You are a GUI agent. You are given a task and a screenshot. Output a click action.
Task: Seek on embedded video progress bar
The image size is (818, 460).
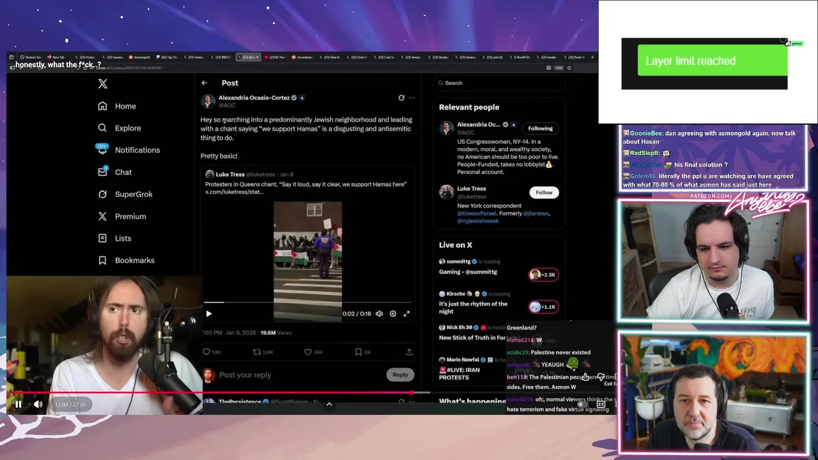pos(307,302)
